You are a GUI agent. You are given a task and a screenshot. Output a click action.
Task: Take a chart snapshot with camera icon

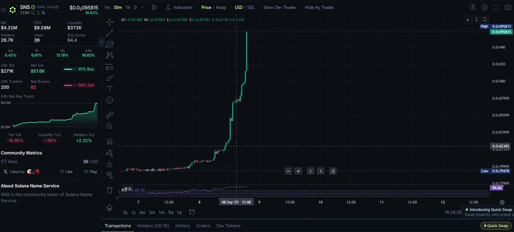click(x=508, y=7)
